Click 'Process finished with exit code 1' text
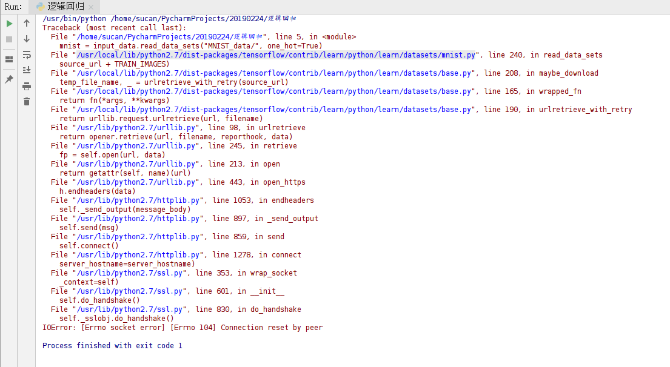 112,346
